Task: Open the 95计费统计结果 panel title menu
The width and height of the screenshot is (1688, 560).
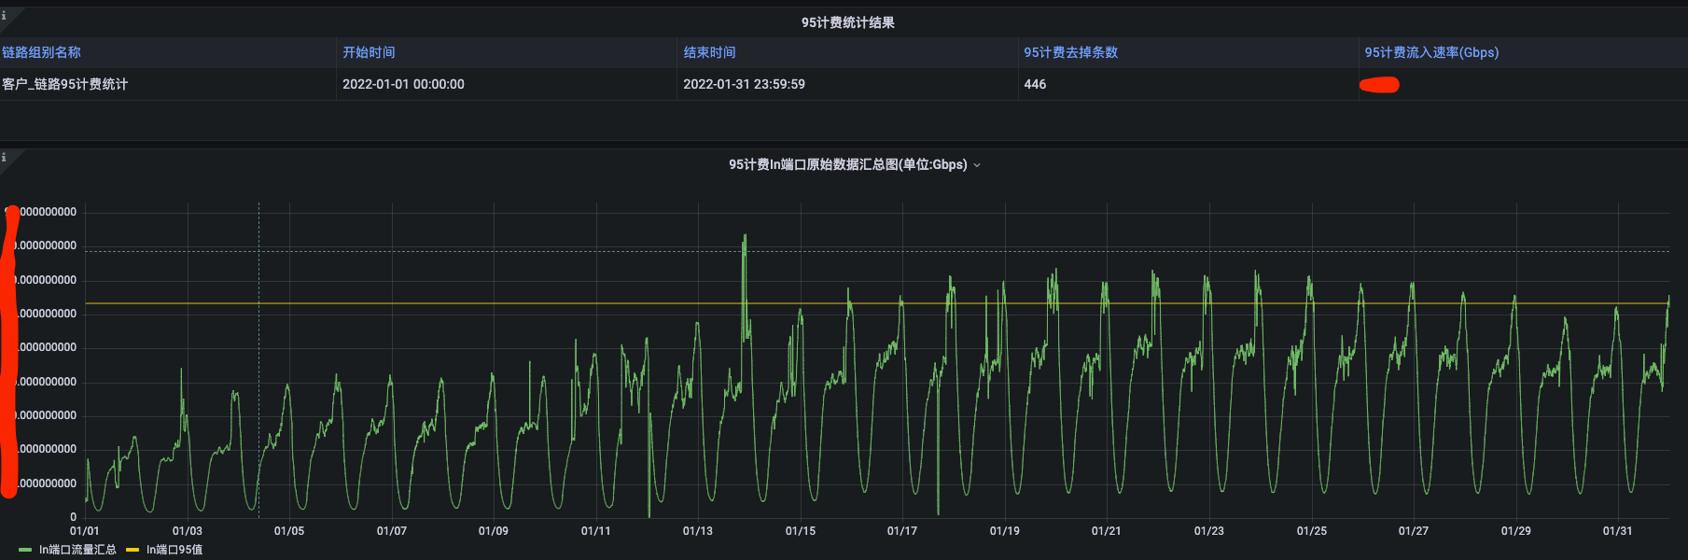Action: coord(847,22)
